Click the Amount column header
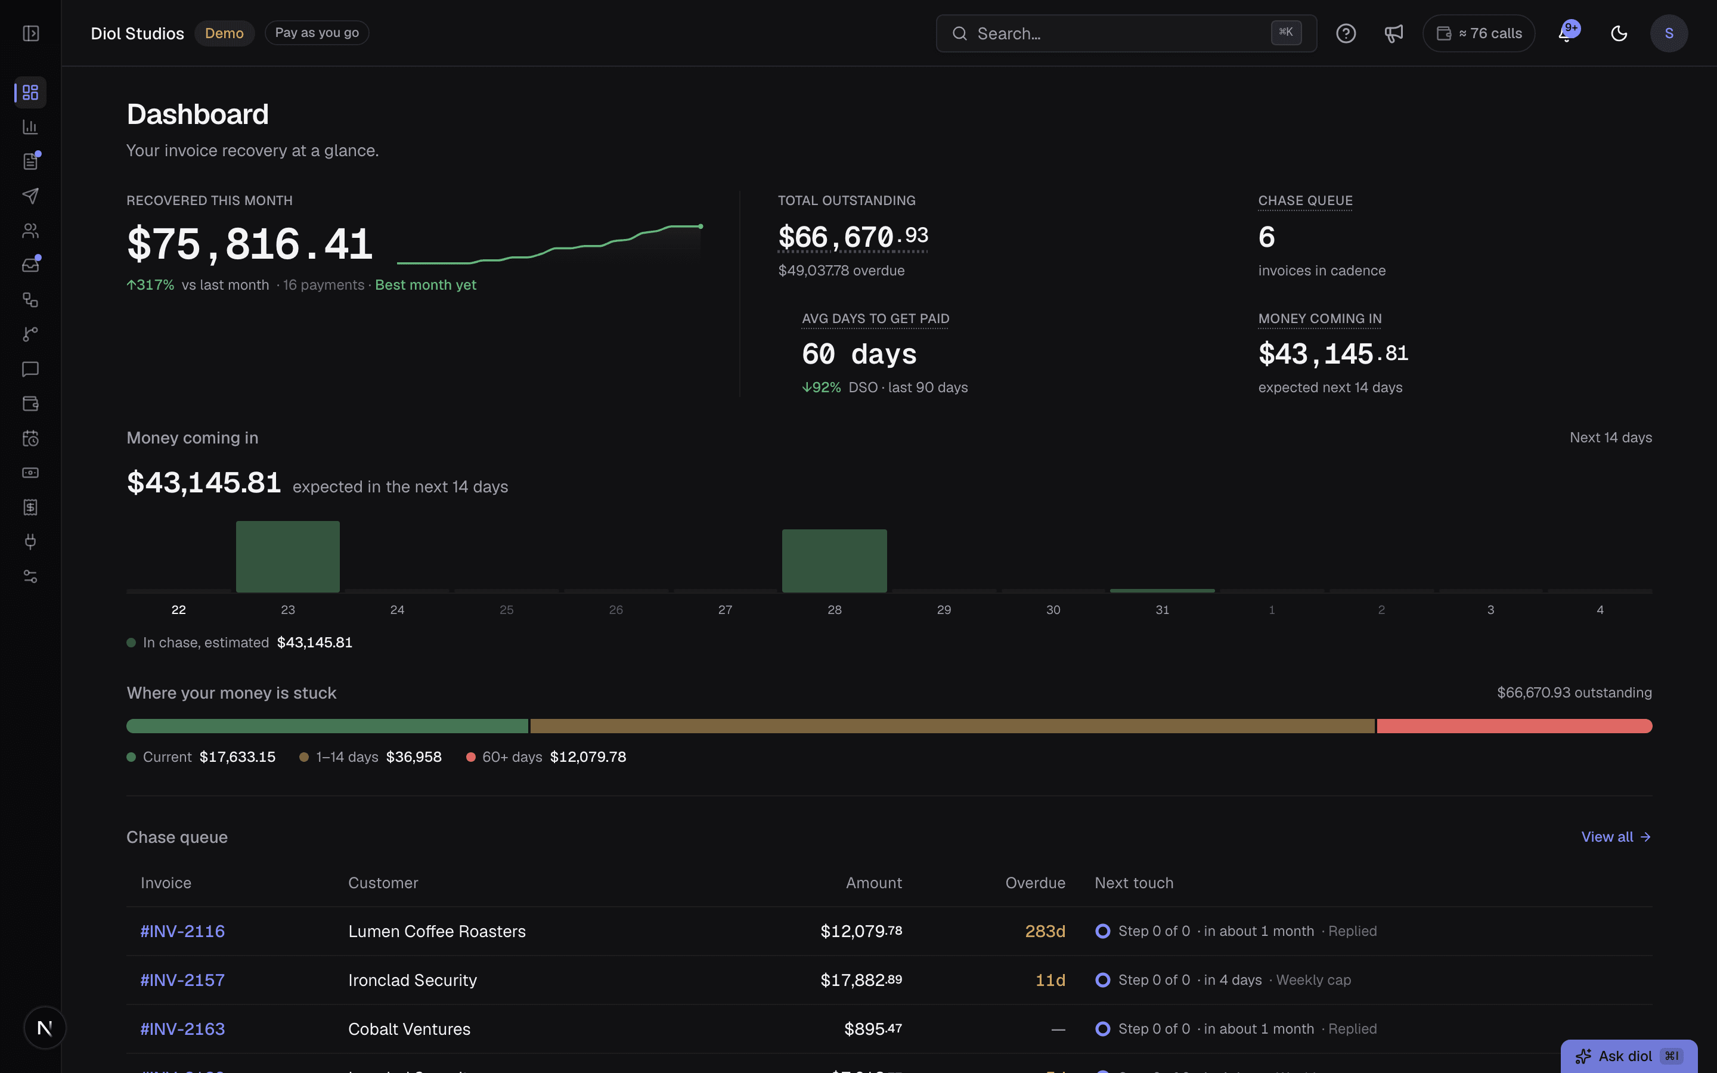1717x1073 pixels. [x=873, y=883]
